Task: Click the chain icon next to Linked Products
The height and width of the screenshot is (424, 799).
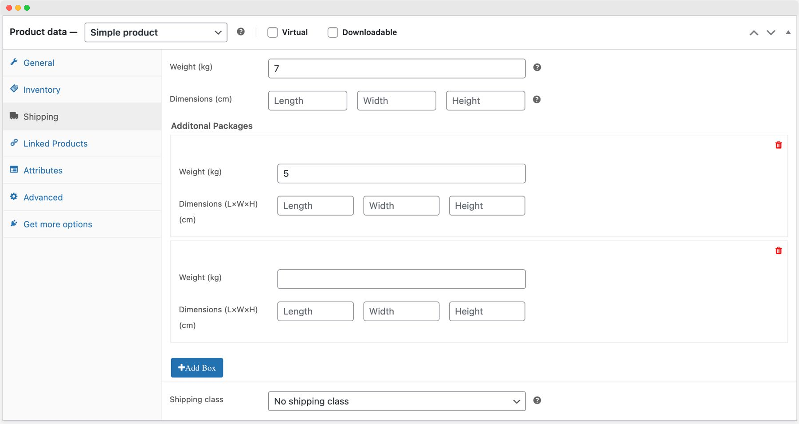Action: coord(14,143)
